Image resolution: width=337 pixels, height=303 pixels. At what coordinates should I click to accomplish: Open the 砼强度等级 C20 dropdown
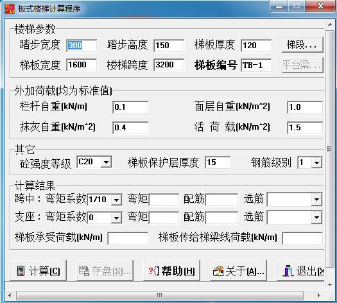point(106,162)
